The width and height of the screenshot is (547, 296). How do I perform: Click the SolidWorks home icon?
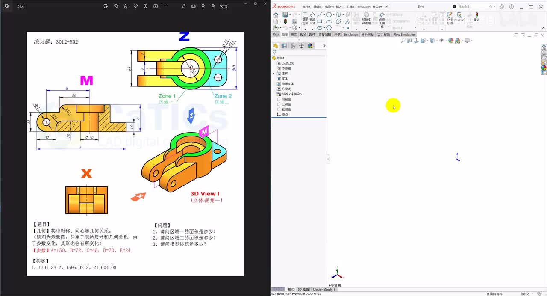click(x=276, y=15)
